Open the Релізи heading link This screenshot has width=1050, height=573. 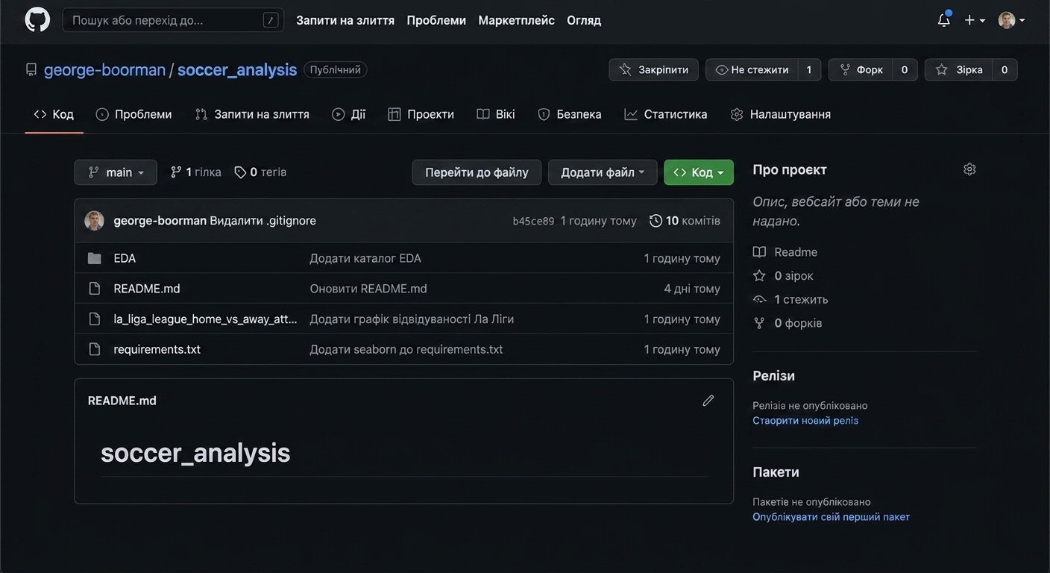(x=774, y=376)
